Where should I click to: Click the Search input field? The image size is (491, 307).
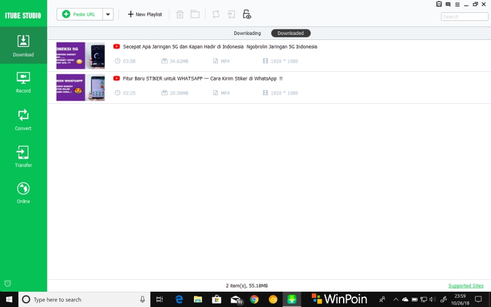[465, 17]
